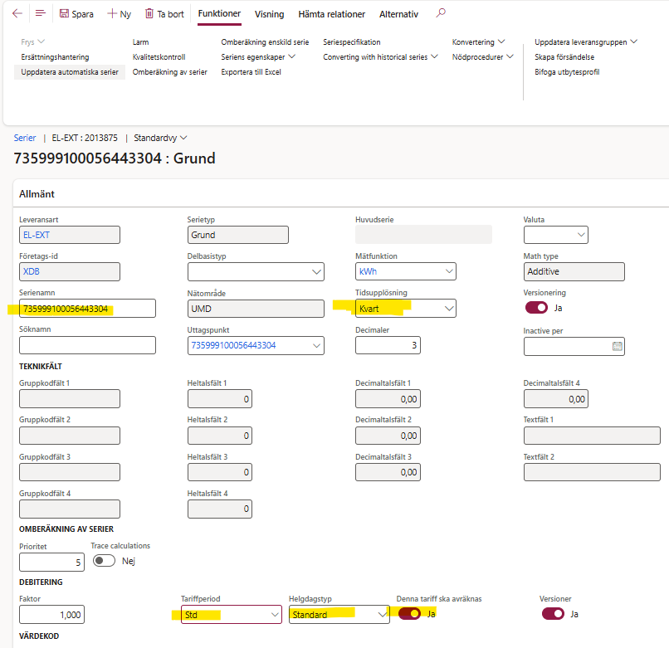Open the Hämta relationer tab
Viewport: 669px width, 648px height.
point(331,14)
